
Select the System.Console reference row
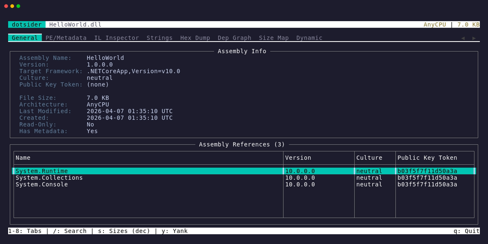(x=244, y=184)
